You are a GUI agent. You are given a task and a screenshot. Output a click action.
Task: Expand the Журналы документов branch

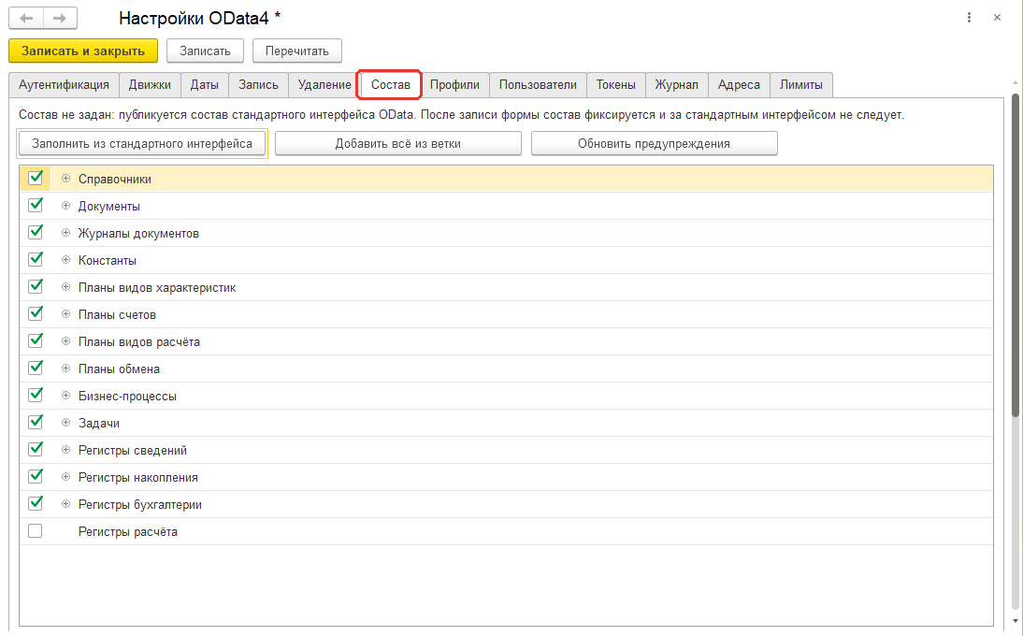pyautogui.click(x=65, y=233)
